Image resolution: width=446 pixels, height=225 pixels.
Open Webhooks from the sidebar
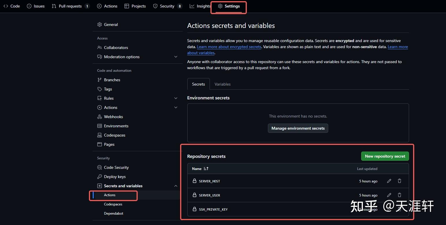pos(113,117)
